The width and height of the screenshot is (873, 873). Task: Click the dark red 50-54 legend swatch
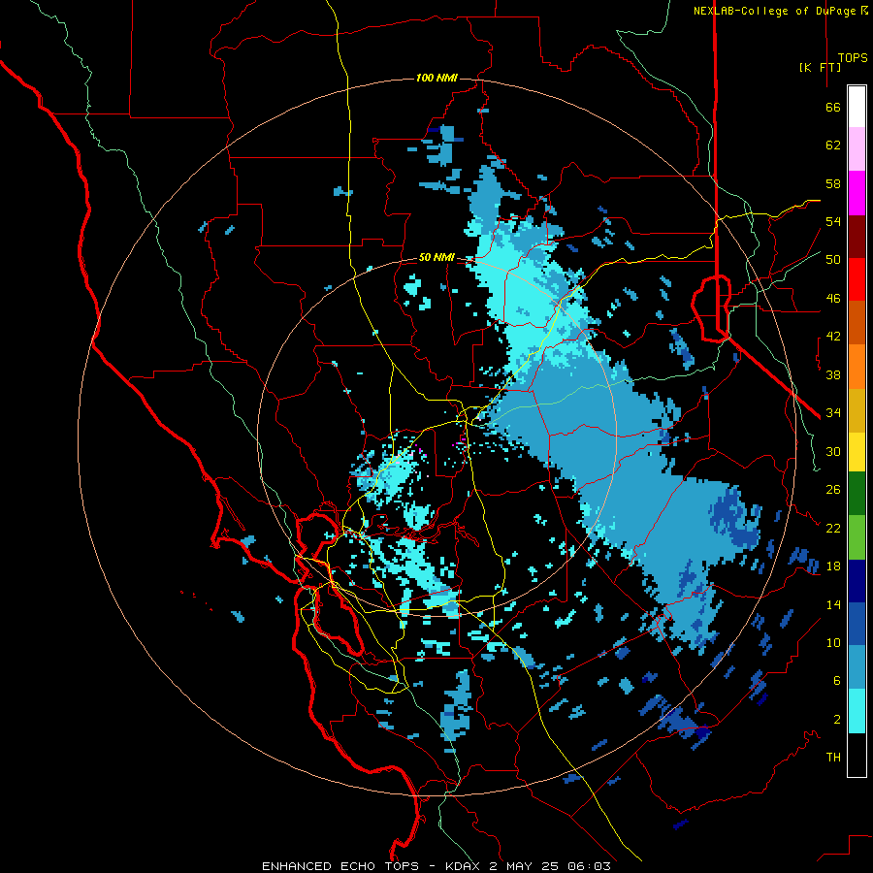tap(857, 237)
